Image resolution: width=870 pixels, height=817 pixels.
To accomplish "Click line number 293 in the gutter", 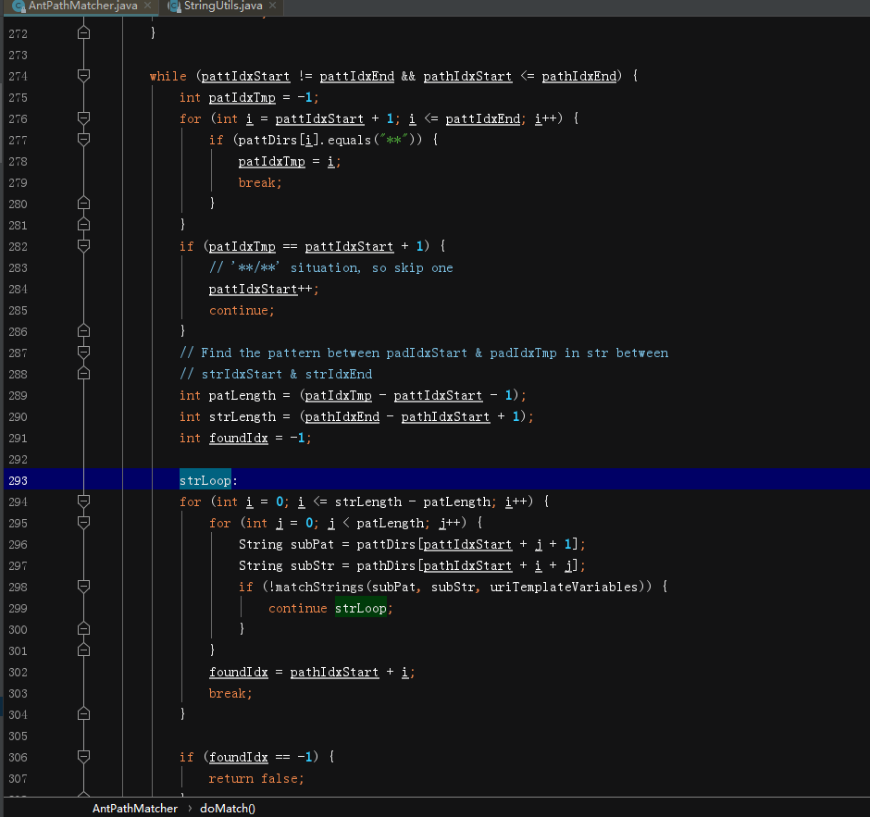I will point(18,481).
